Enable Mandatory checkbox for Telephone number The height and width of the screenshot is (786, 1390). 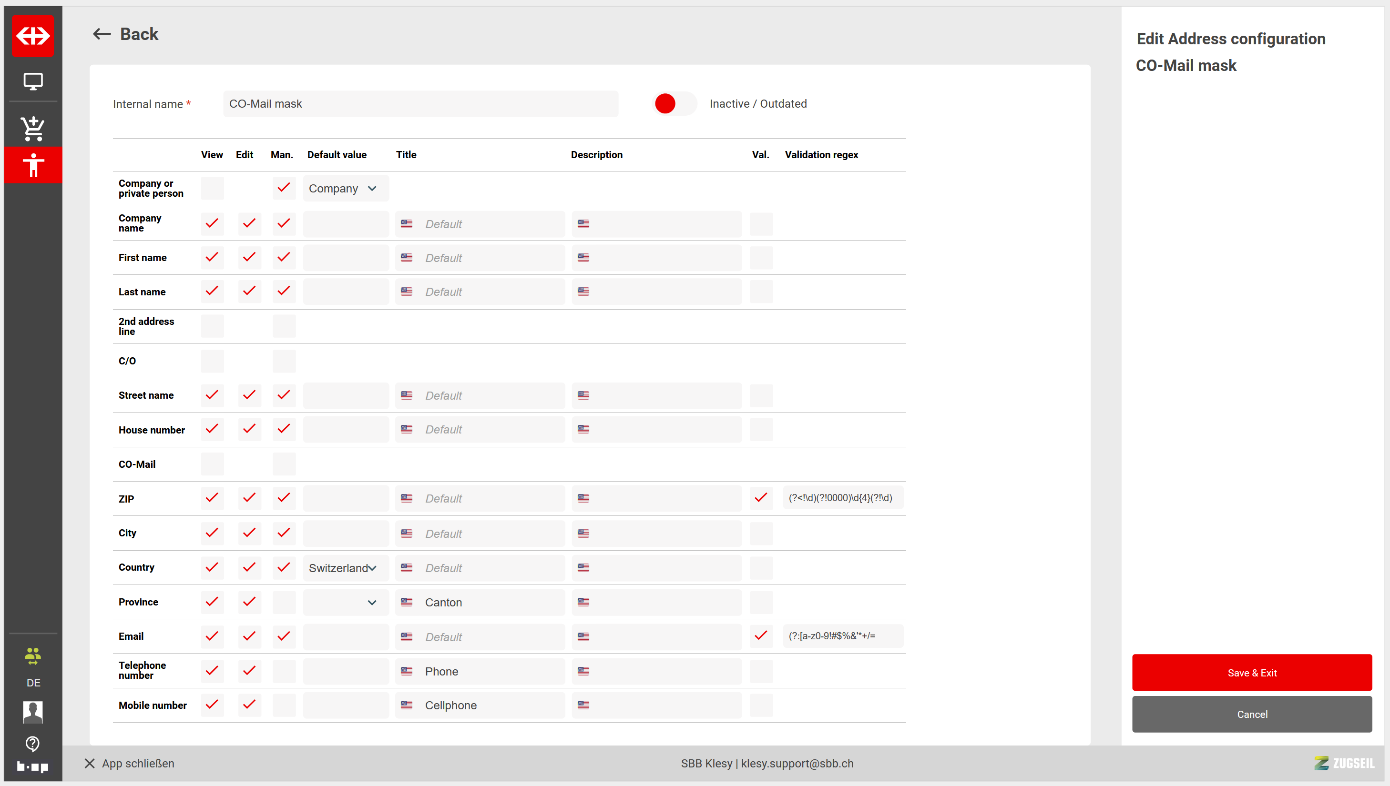coord(284,671)
